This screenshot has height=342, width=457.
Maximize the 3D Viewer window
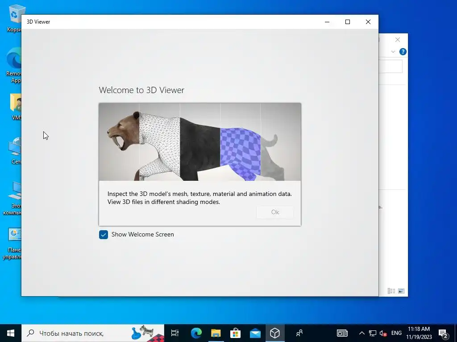click(x=347, y=22)
